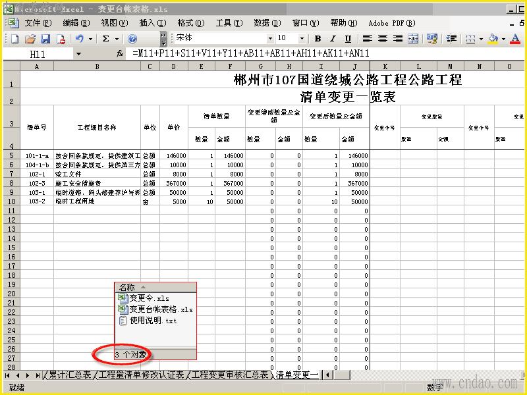
Task: Toggle Italic formatting
Action: [333, 39]
